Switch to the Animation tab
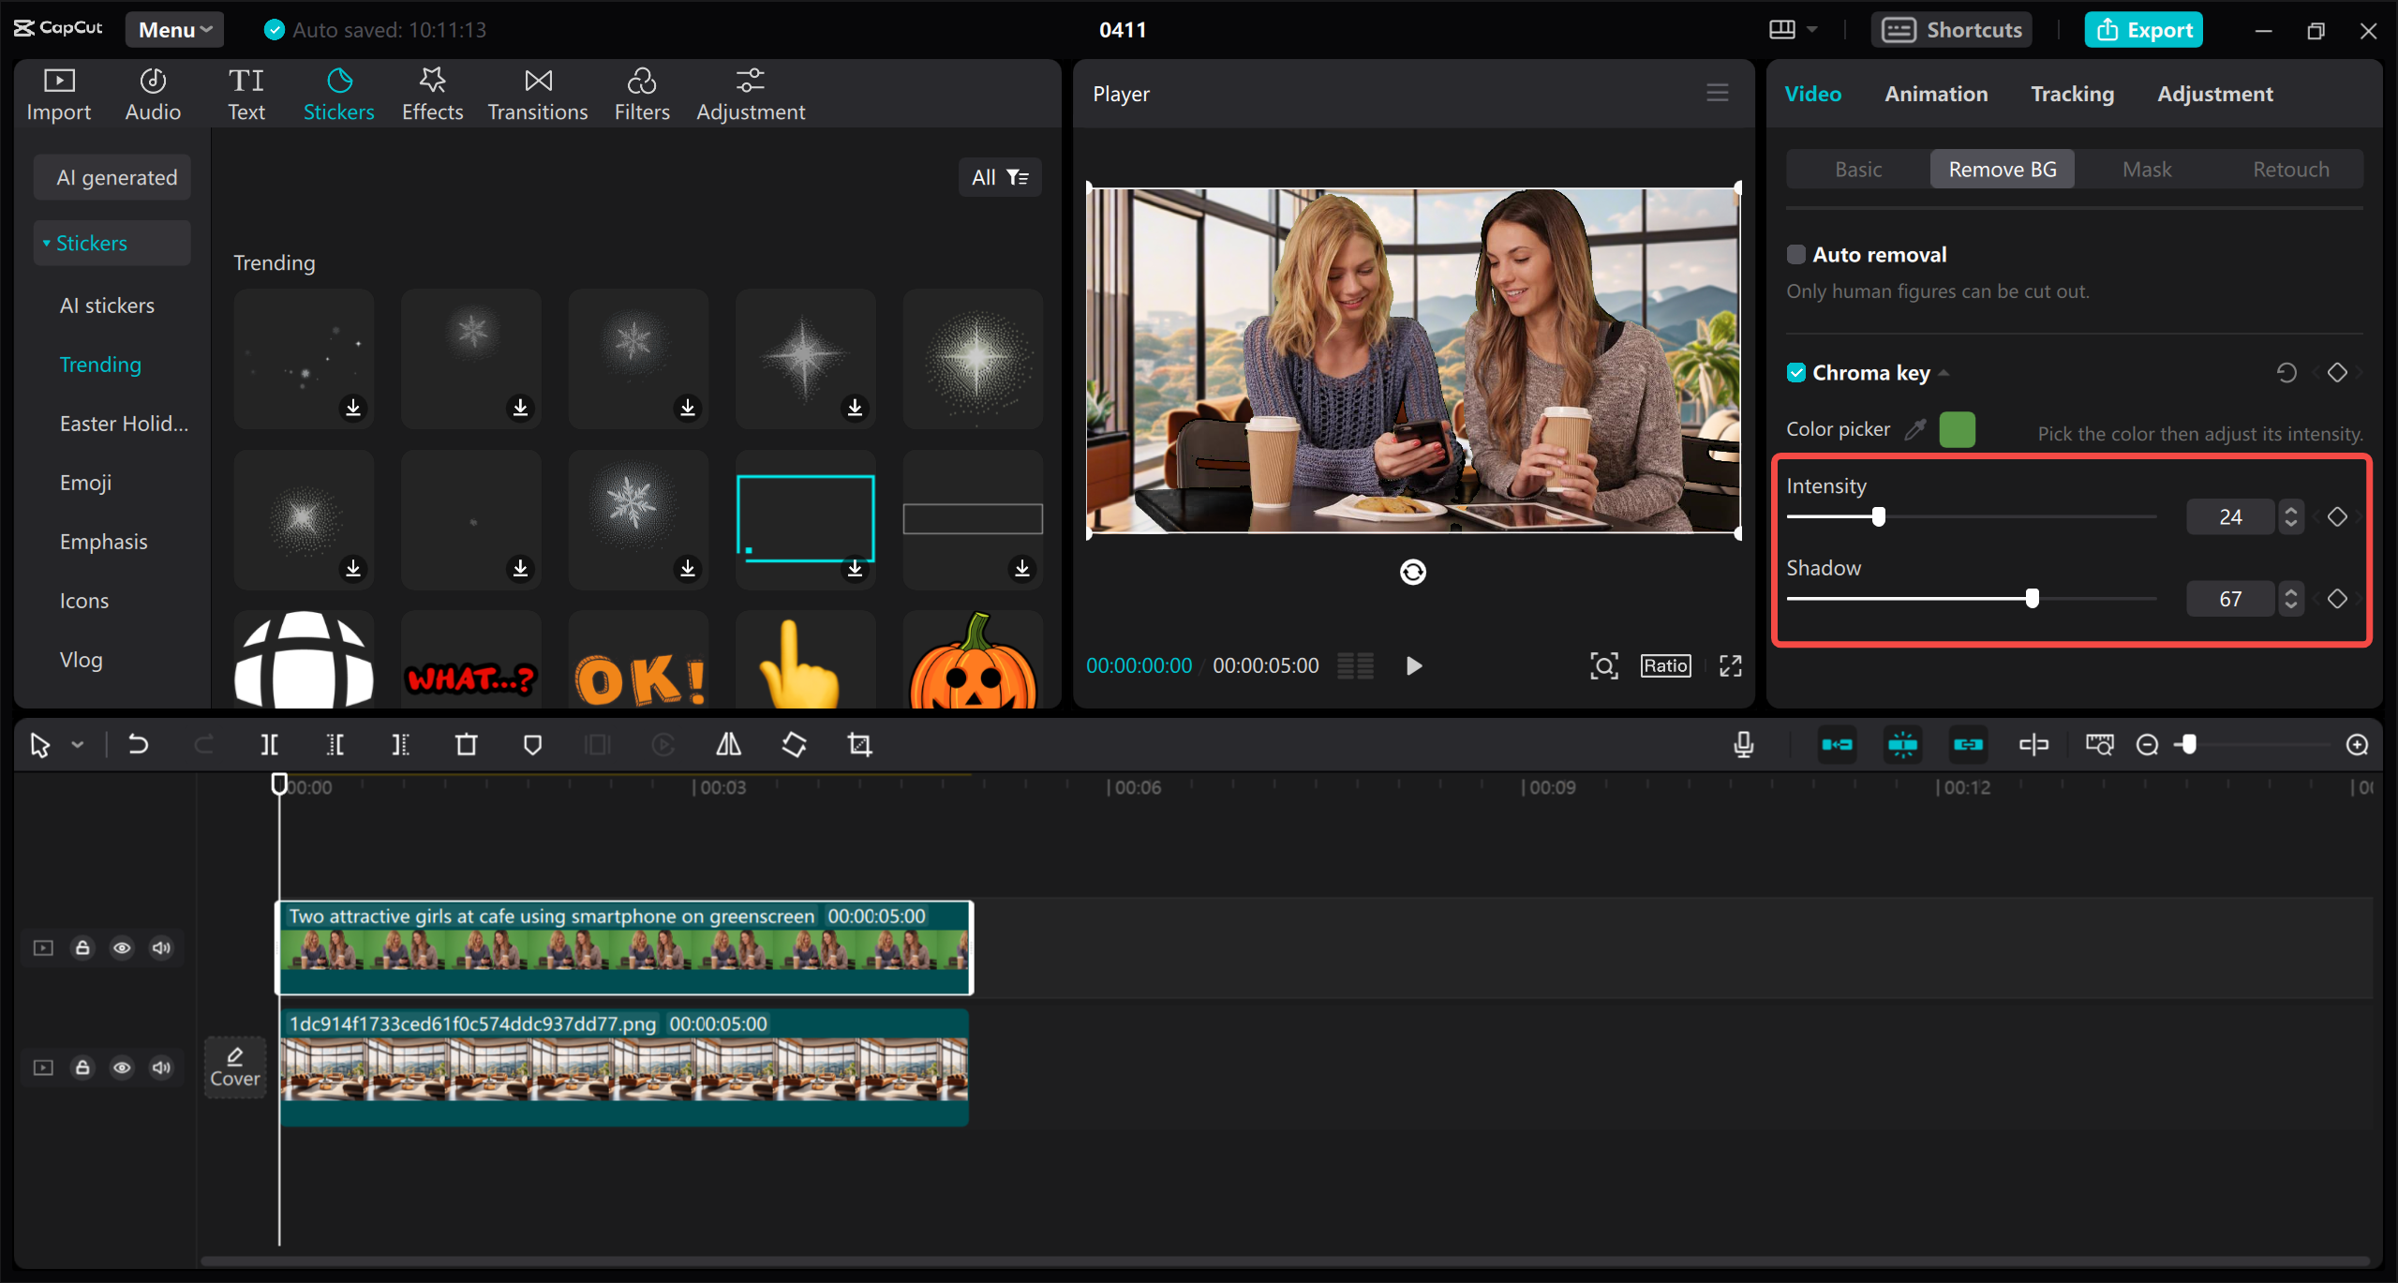 click(x=1936, y=94)
